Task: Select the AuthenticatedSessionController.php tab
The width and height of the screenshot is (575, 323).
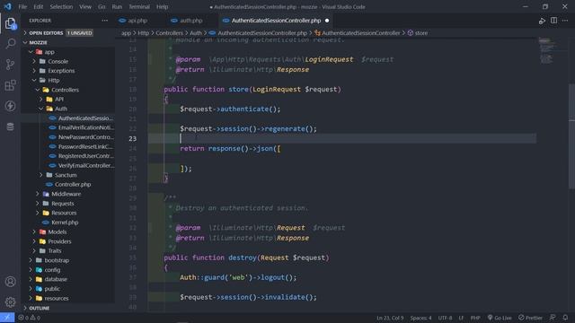Action: pyautogui.click(x=276, y=21)
